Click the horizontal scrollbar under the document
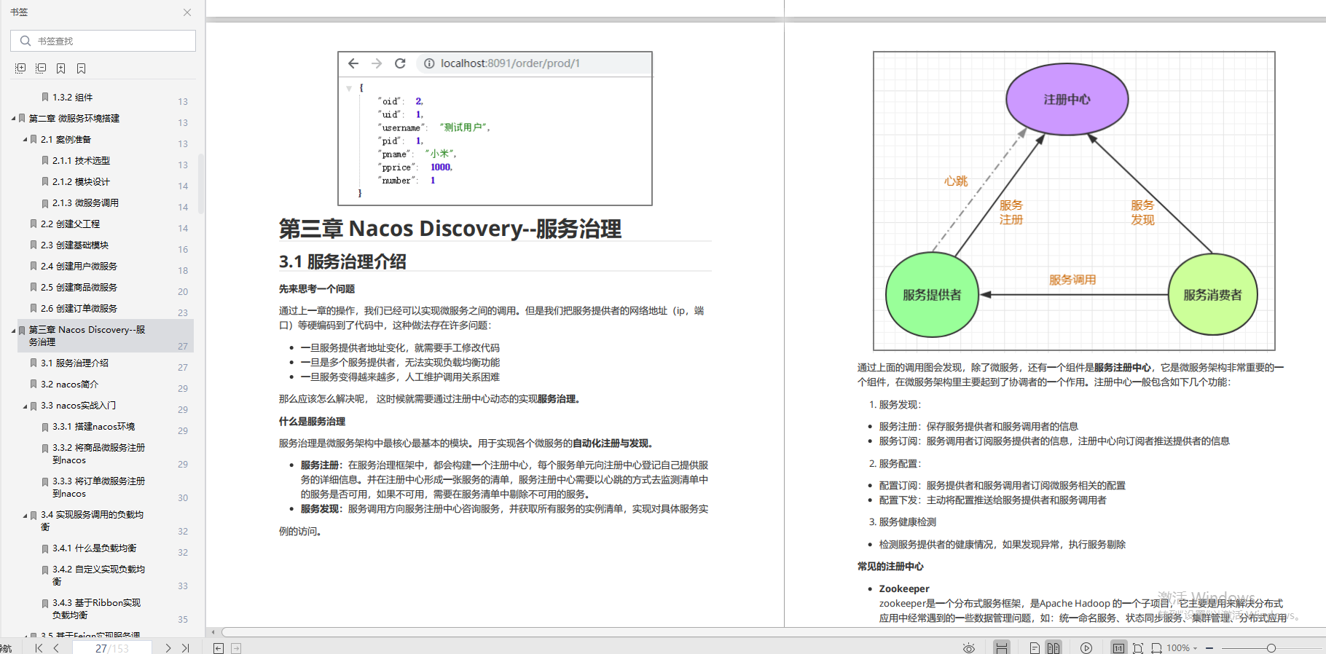This screenshot has width=1326, height=654. pyautogui.click(x=773, y=632)
